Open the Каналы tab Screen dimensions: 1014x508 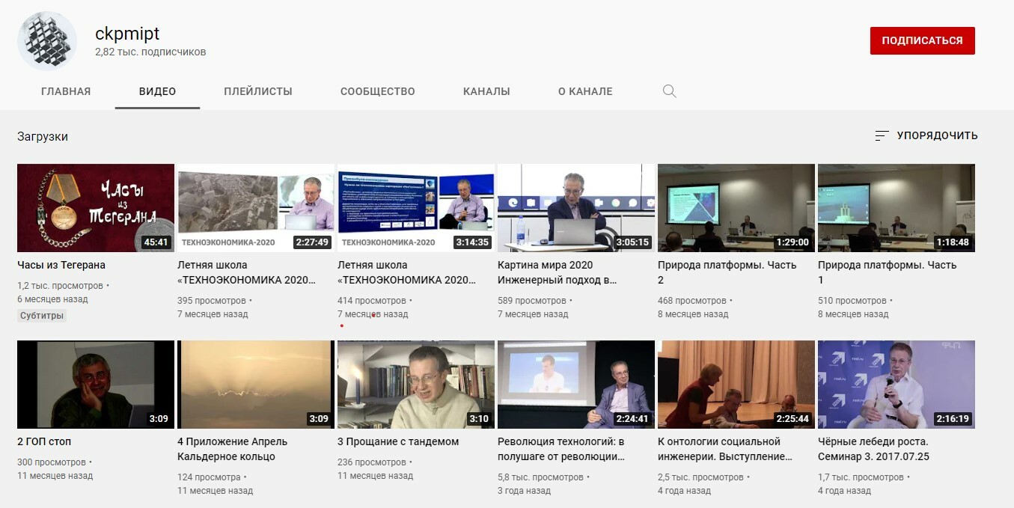pyautogui.click(x=486, y=91)
